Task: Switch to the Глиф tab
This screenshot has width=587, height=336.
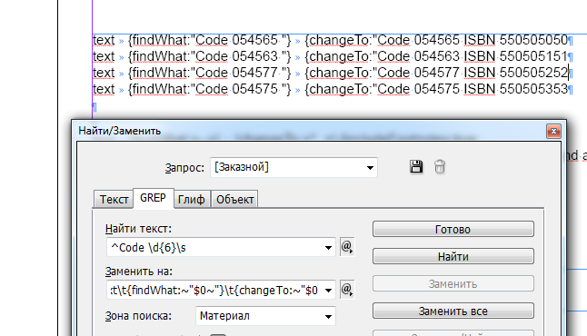Action: click(192, 200)
